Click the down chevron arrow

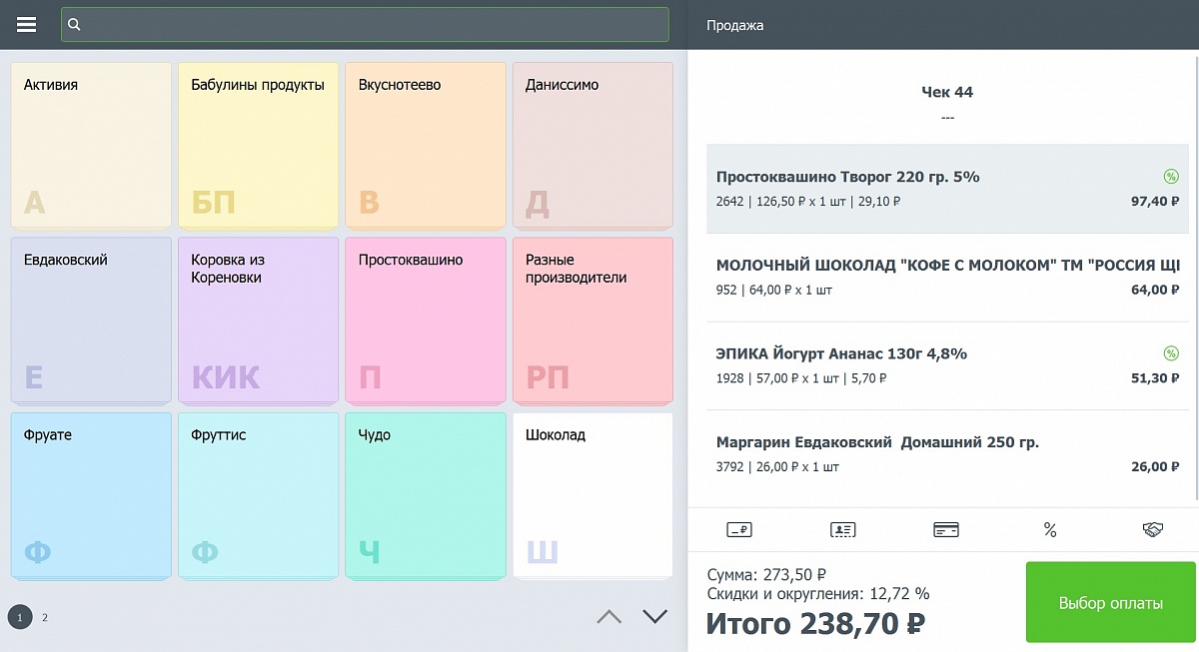[654, 617]
